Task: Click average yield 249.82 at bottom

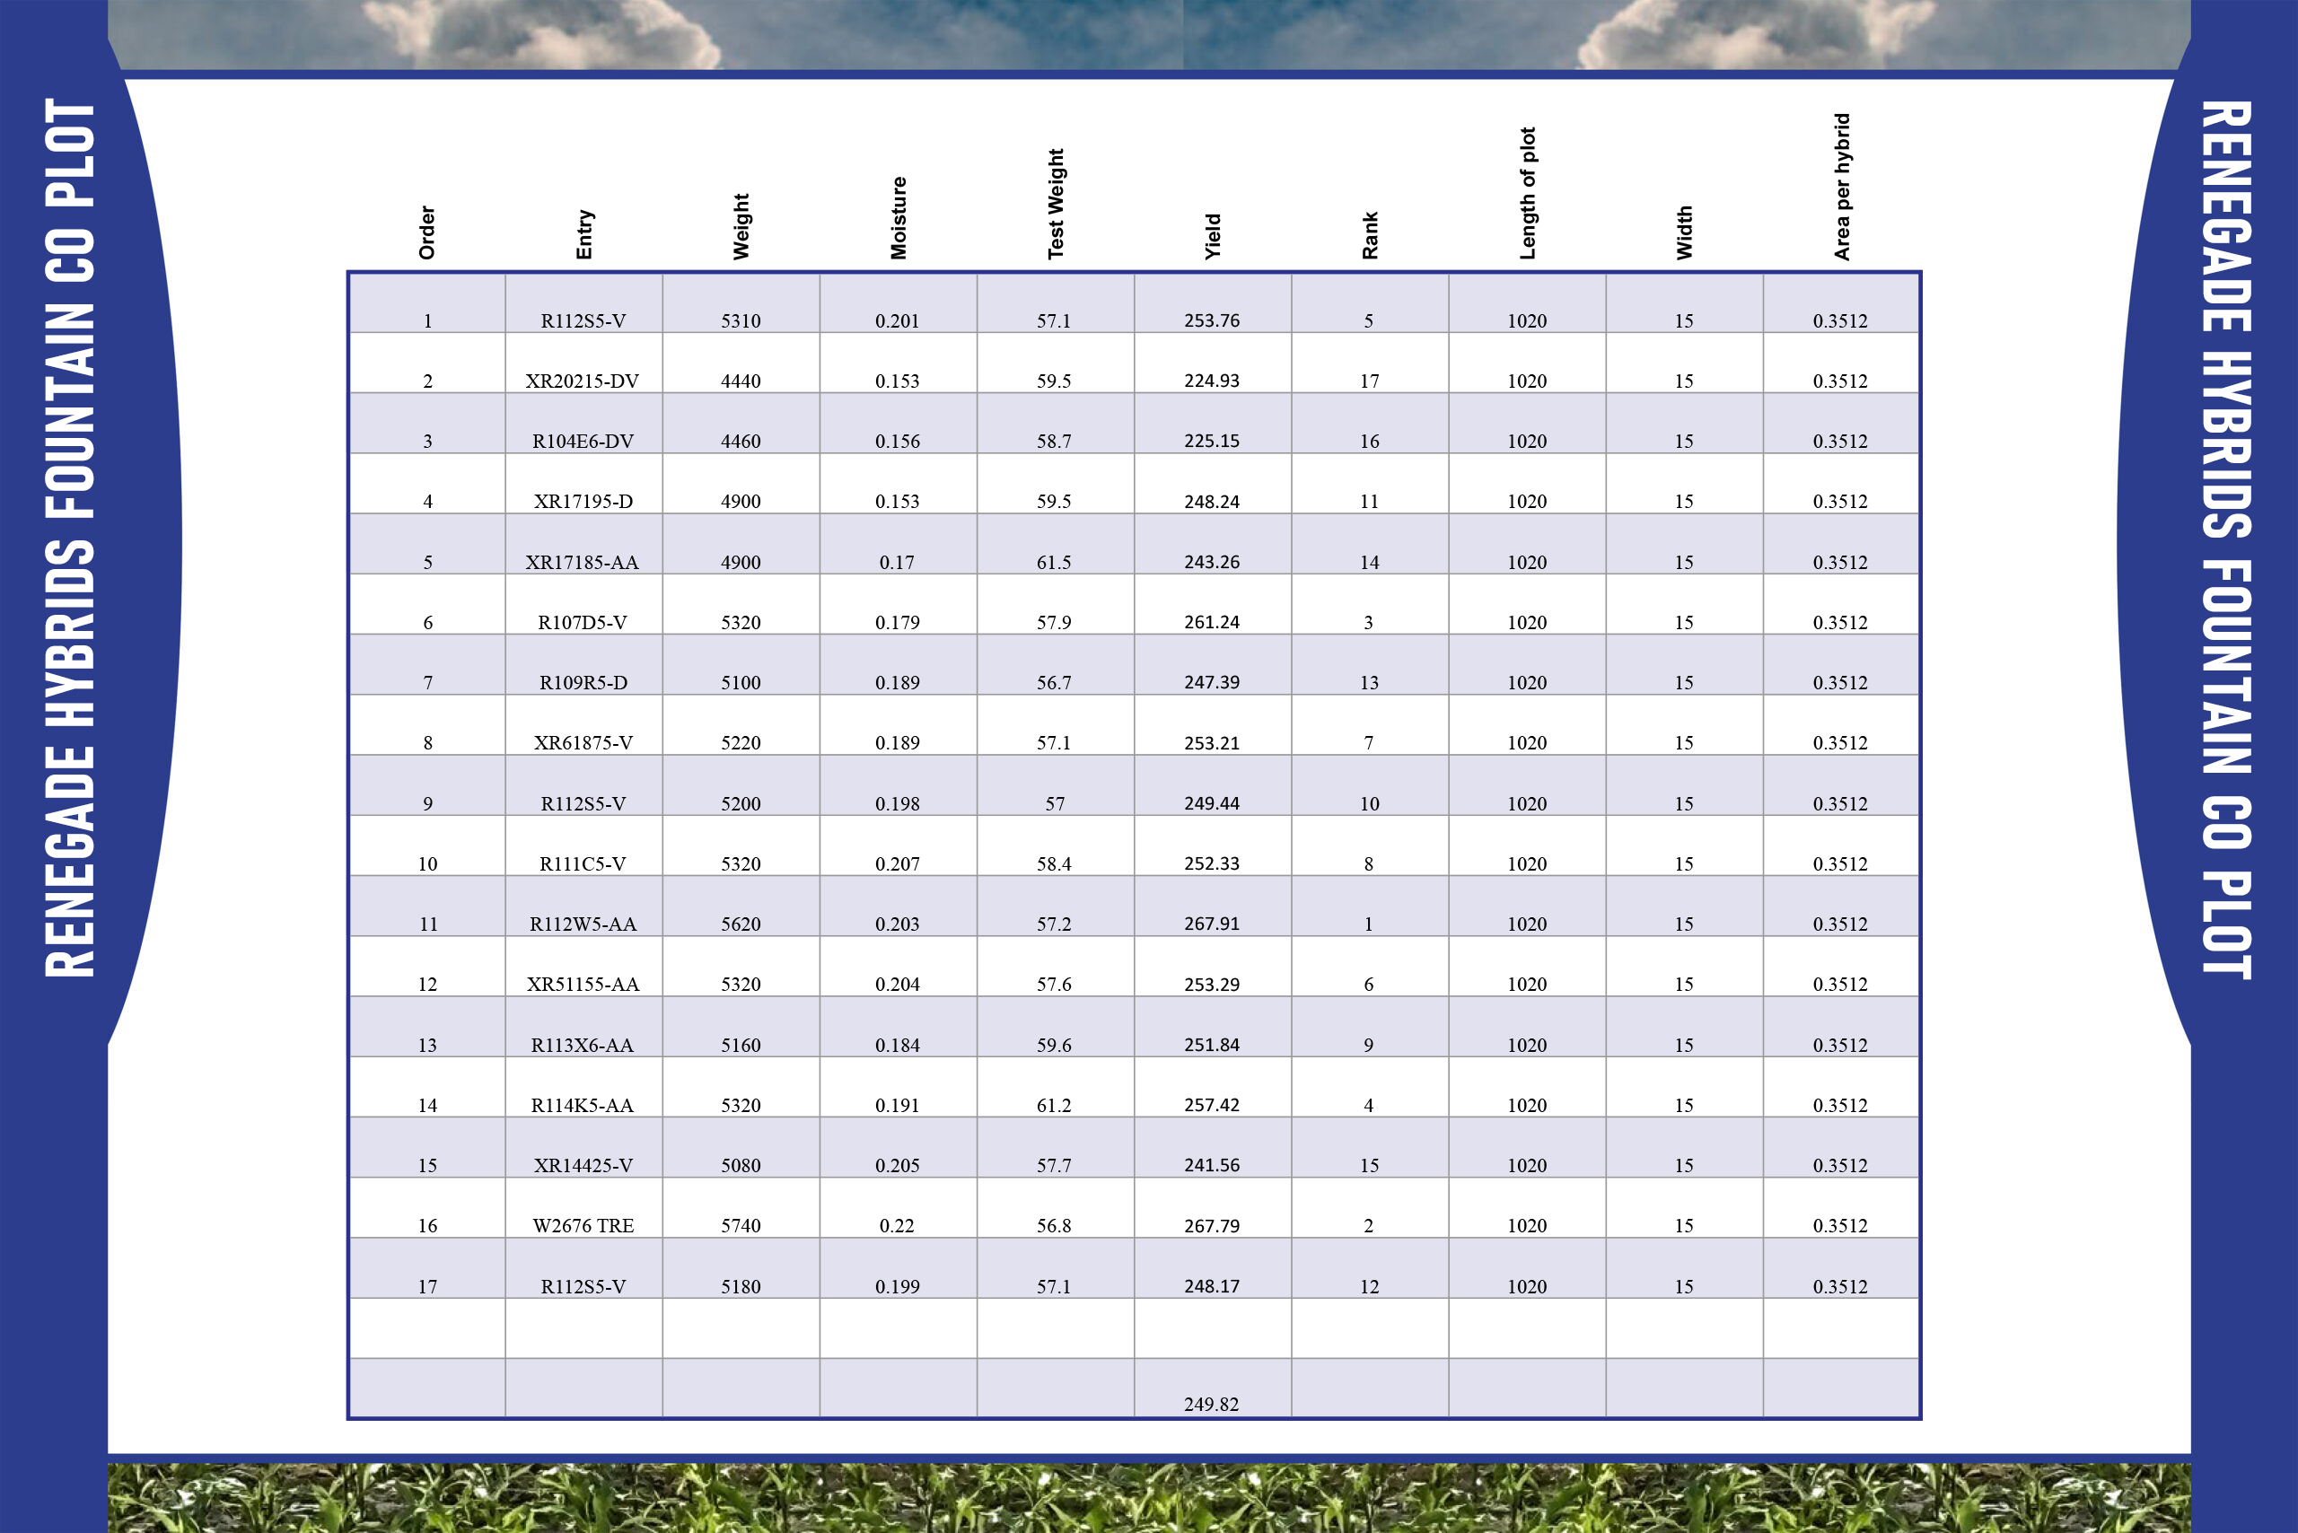Action: click(x=1211, y=1404)
